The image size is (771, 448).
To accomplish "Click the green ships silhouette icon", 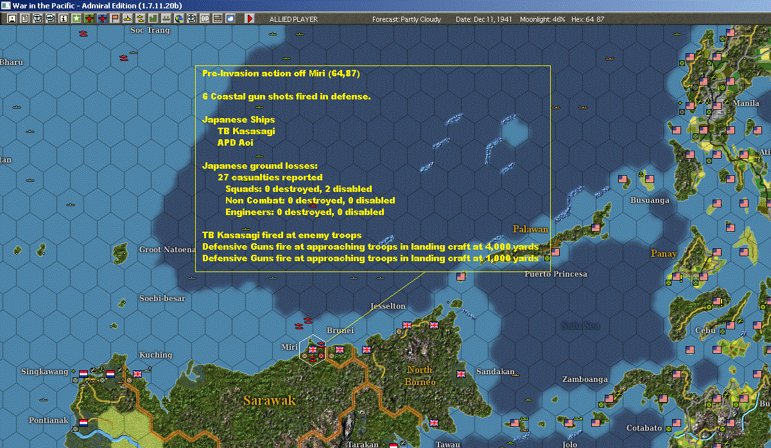I will pyautogui.click(x=166, y=19).
